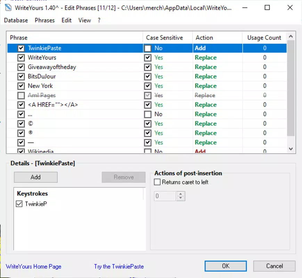Click the Replace action of WriteYours row

click(206, 58)
